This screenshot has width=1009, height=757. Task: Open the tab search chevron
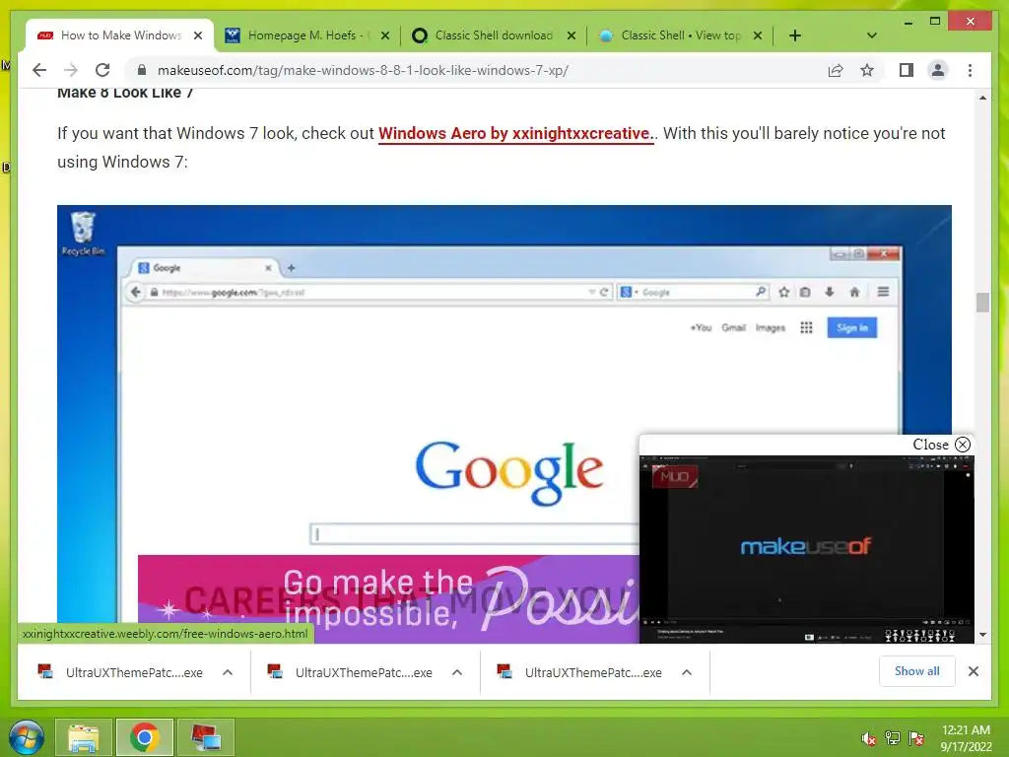pyautogui.click(x=871, y=35)
